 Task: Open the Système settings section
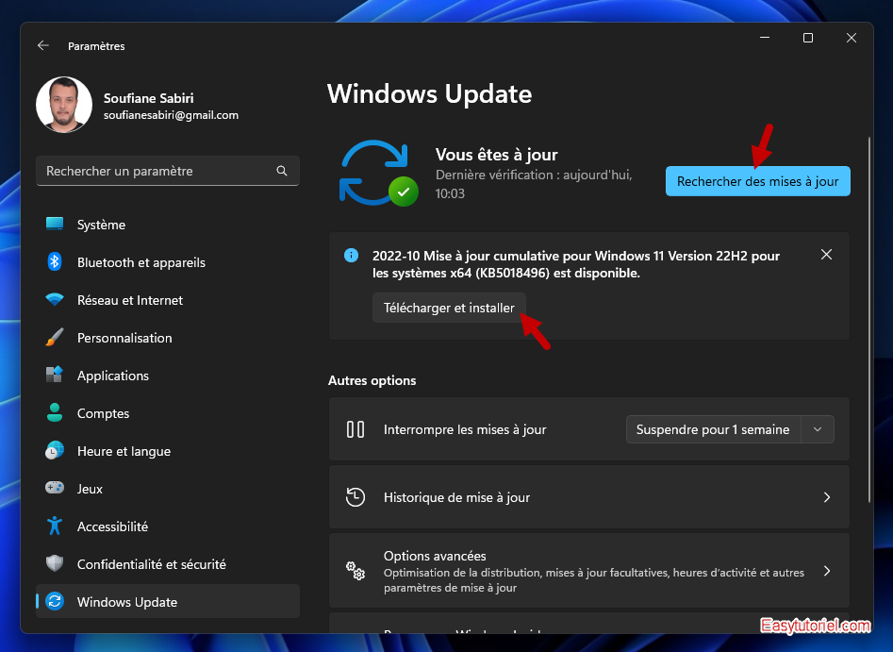coord(168,225)
